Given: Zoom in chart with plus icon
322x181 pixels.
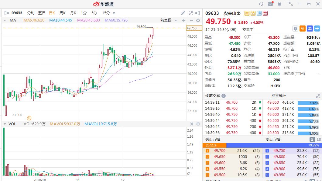Looking at the screenshot, I should coord(184,20).
